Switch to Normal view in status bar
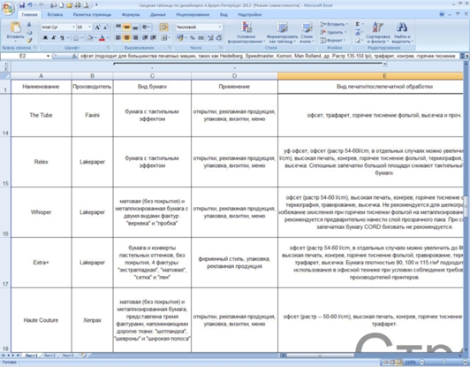Viewport: 470px width, 367px height. pyautogui.click(x=386, y=363)
